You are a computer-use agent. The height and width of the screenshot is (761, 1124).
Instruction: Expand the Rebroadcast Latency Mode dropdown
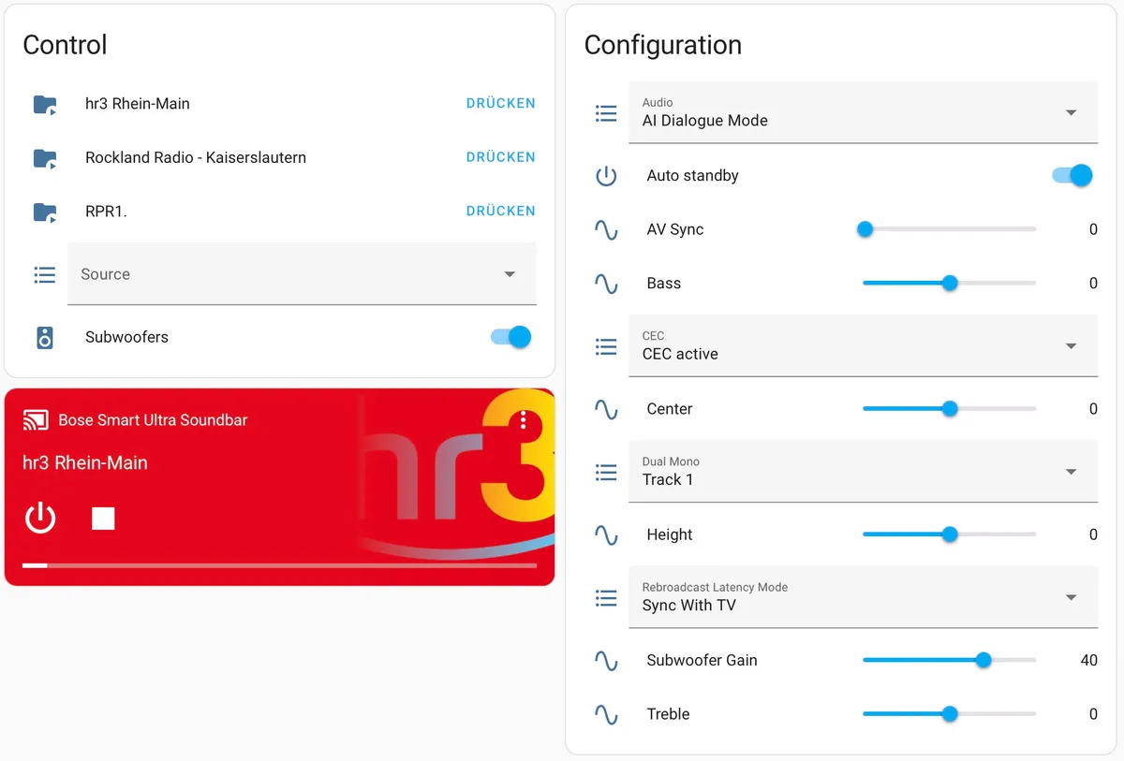click(863, 597)
